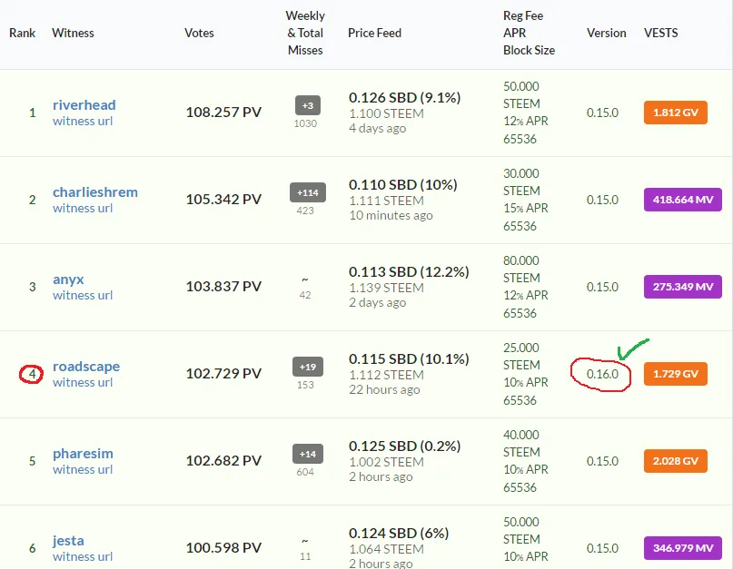The image size is (733, 569).
Task: Select the 105.342 PV votes value
Action: tap(223, 200)
